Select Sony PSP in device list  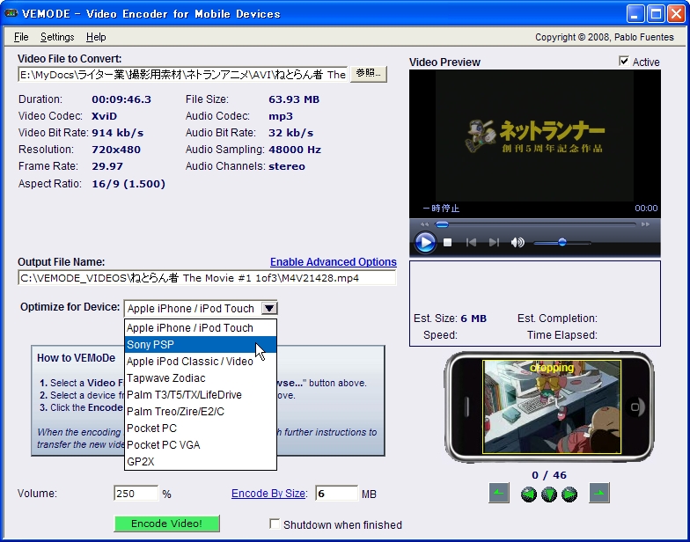coord(201,345)
